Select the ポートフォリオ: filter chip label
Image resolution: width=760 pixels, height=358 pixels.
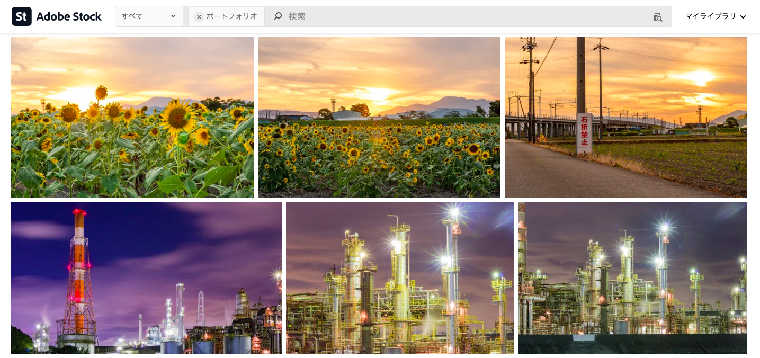233,16
